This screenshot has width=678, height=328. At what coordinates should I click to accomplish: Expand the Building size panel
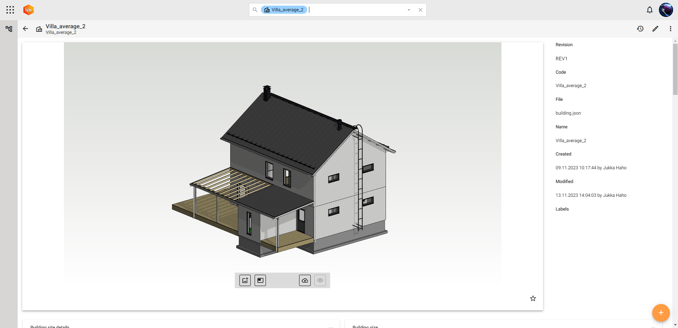click(653, 326)
